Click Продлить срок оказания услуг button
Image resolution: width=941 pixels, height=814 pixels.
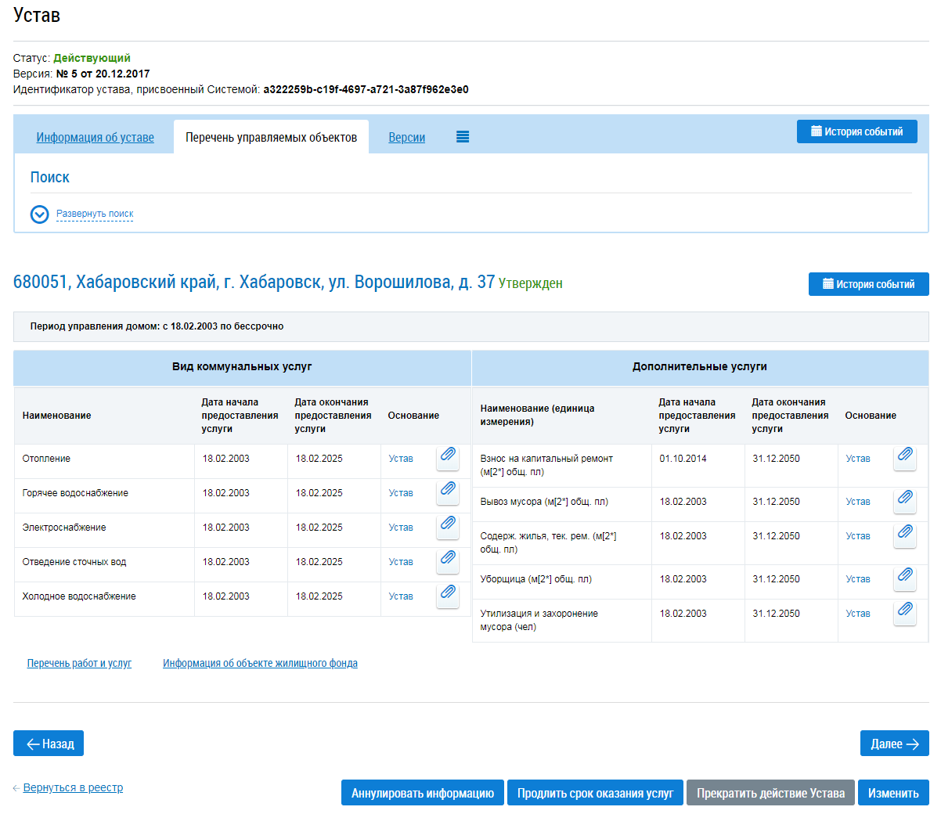click(596, 793)
